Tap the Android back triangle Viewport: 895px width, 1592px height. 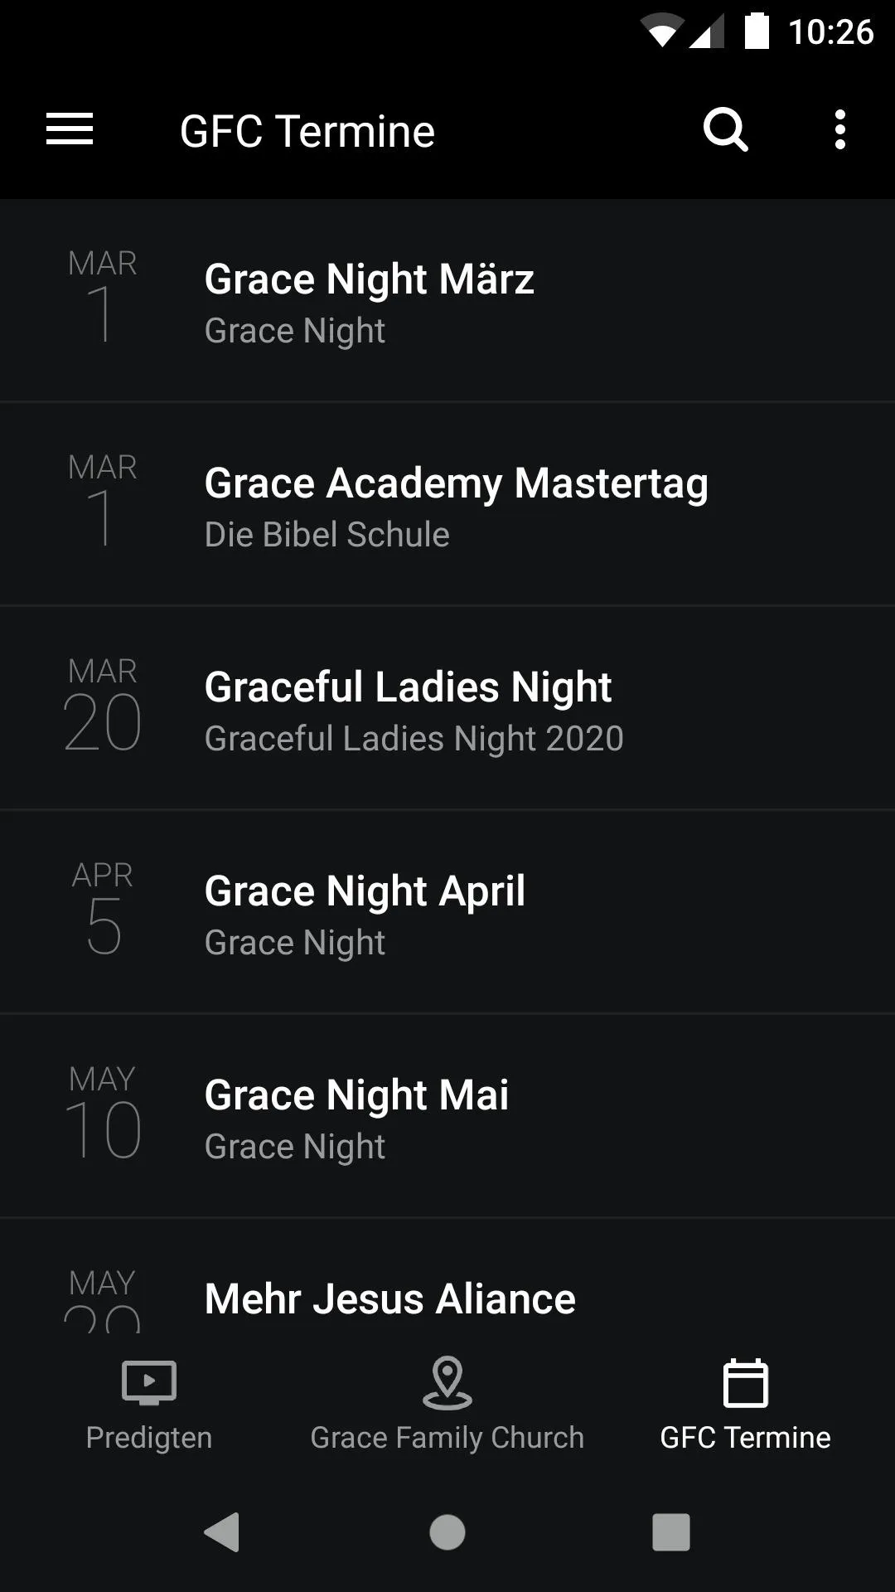tap(222, 1531)
